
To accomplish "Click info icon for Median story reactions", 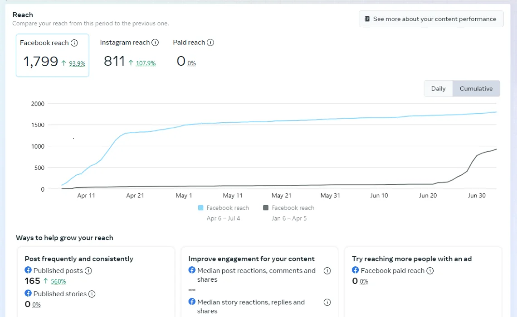I will (x=327, y=303).
